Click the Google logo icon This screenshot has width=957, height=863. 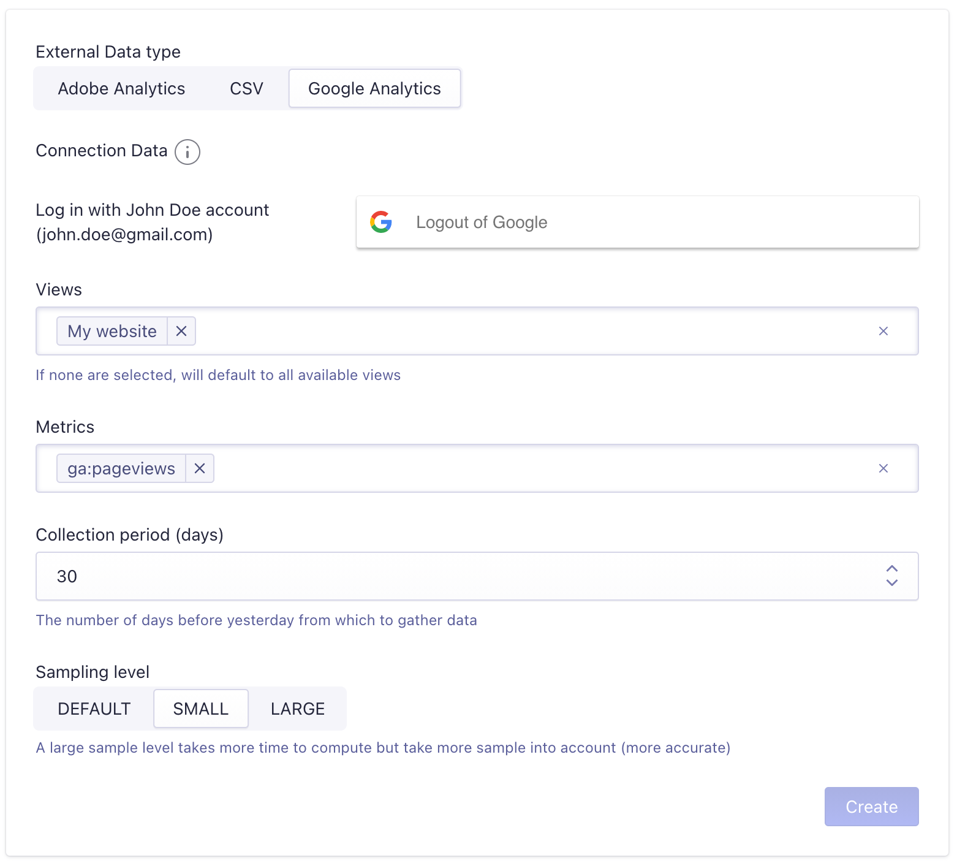click(x=381, y=222)
